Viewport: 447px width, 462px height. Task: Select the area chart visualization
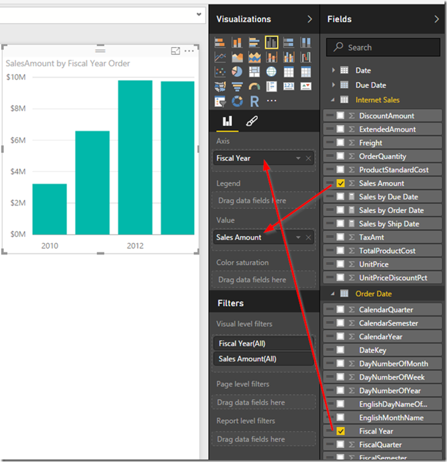[x=237, y=57]
